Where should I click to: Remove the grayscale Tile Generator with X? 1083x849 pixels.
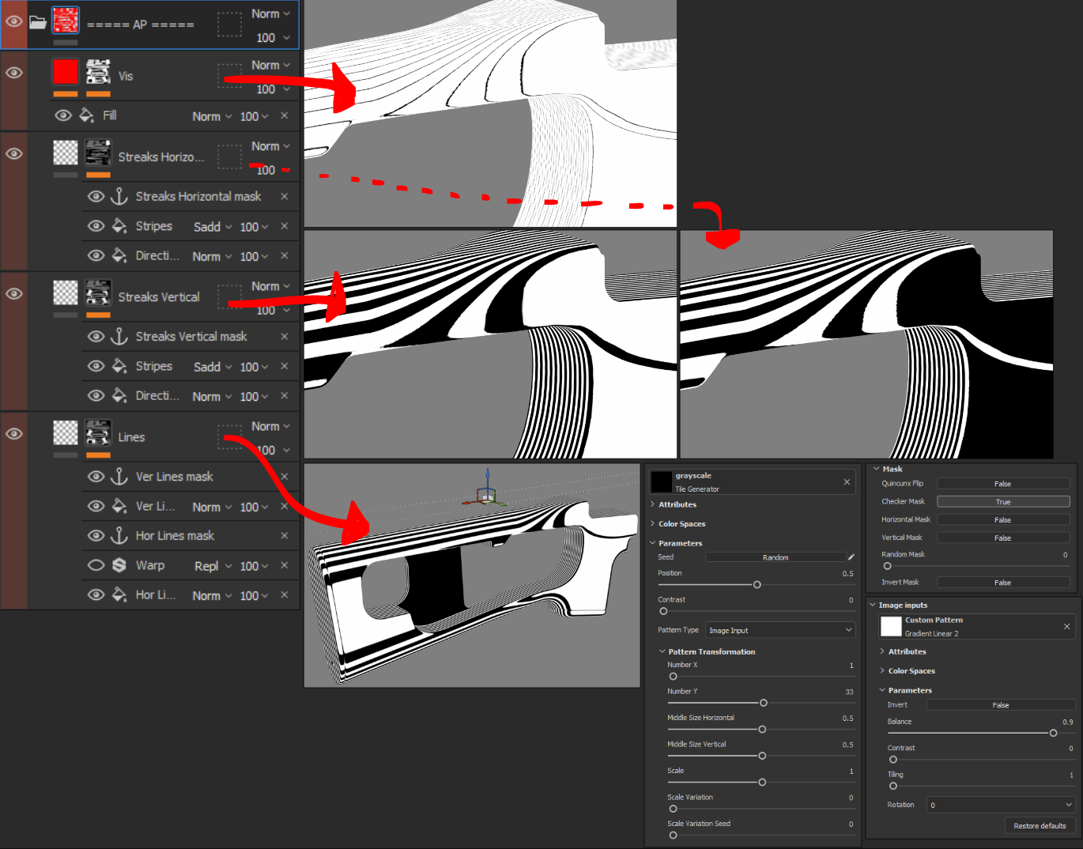(x=847, y=481)
